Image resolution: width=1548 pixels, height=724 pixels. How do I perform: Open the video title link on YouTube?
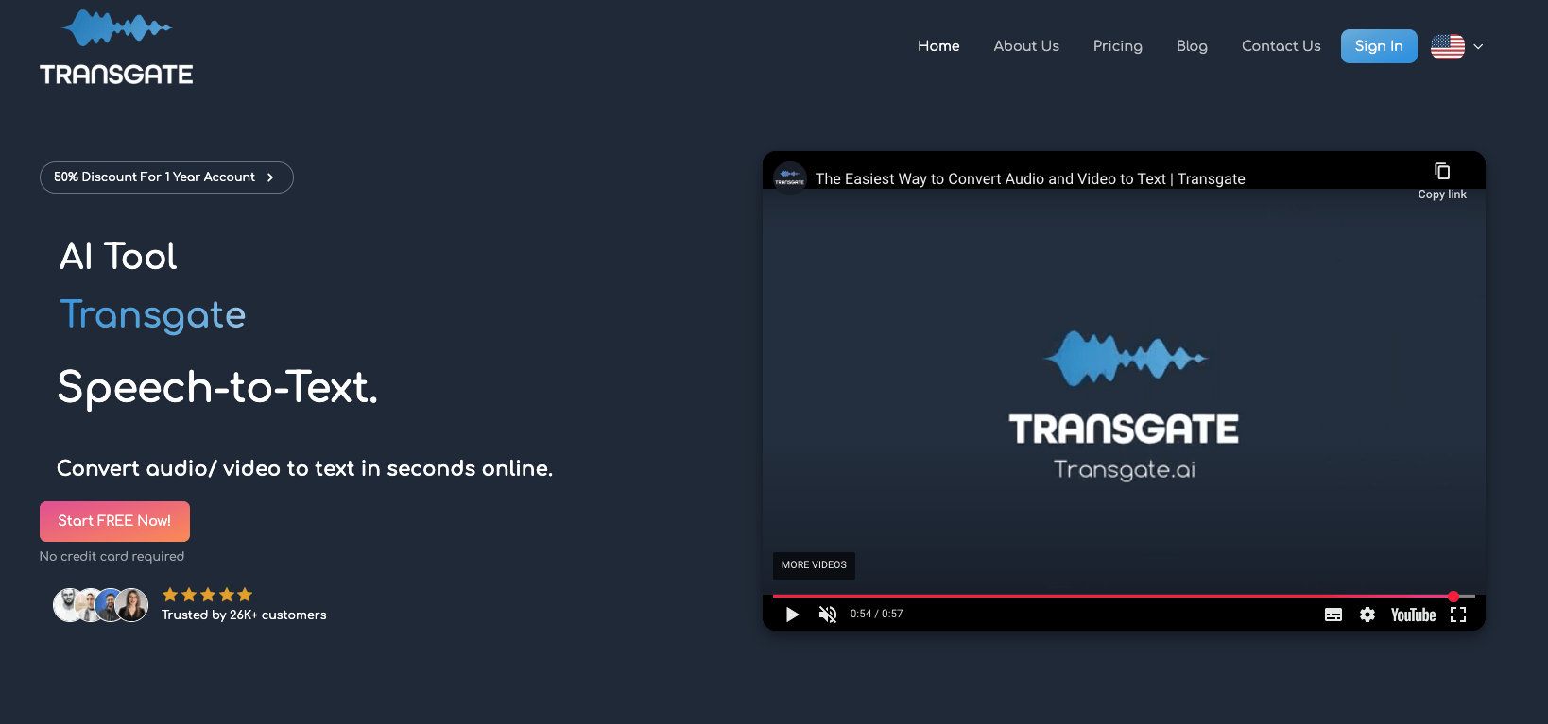point(1030,178)
